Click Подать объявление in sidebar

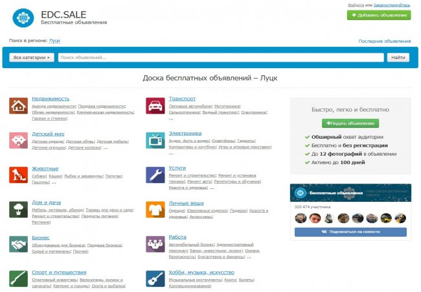(x=350, y=123)
